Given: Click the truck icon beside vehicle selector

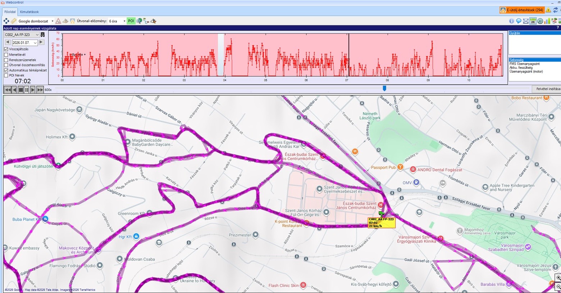Looking at the screenshot, I should [x=43, y=35].
